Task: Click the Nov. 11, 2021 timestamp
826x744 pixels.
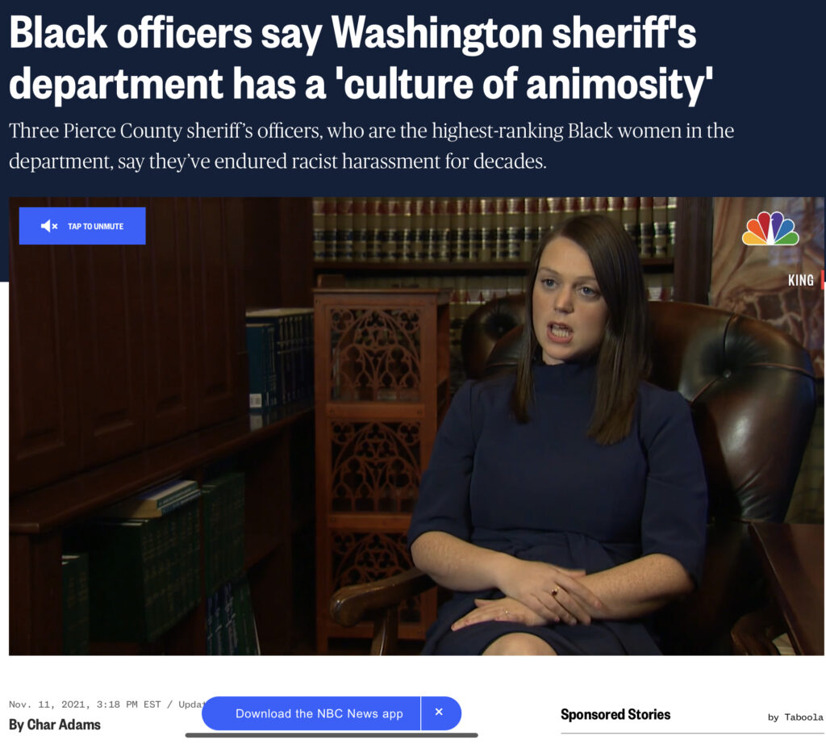Action: (85, 704)
